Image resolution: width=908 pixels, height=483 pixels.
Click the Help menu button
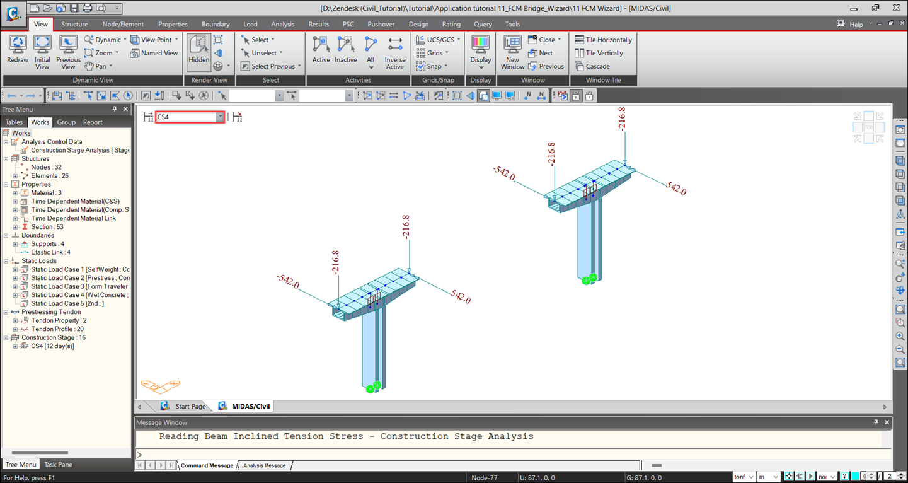(856, 24)
